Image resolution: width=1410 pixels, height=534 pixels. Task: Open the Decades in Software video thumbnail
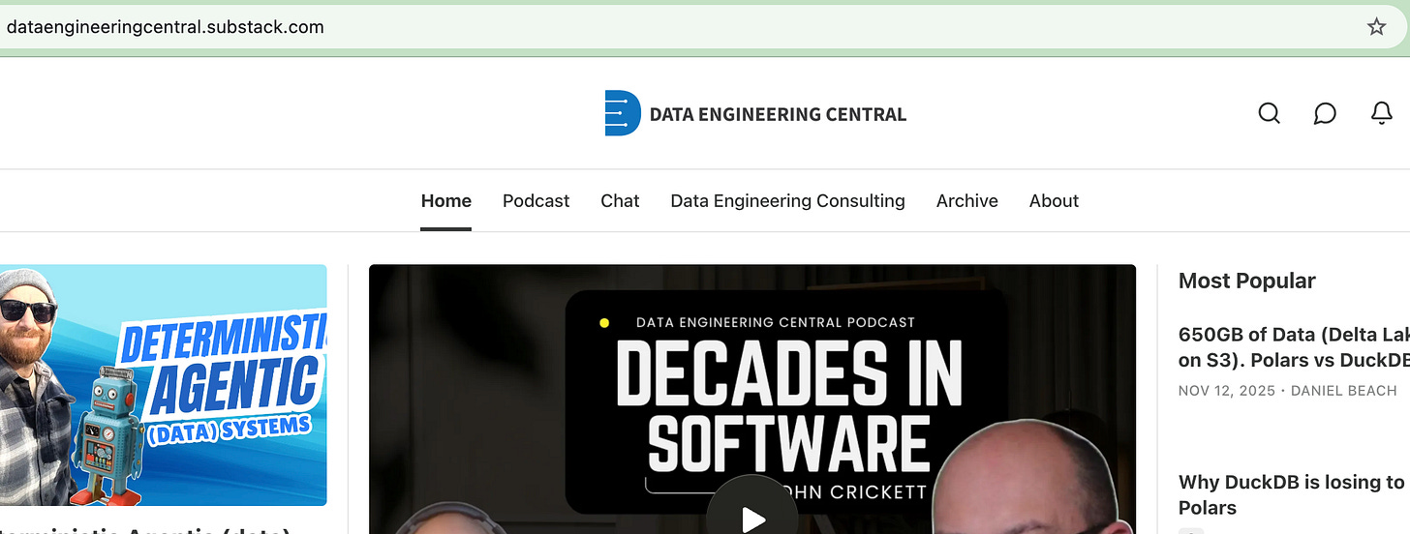pyautogui.click(x=752, y=399)
